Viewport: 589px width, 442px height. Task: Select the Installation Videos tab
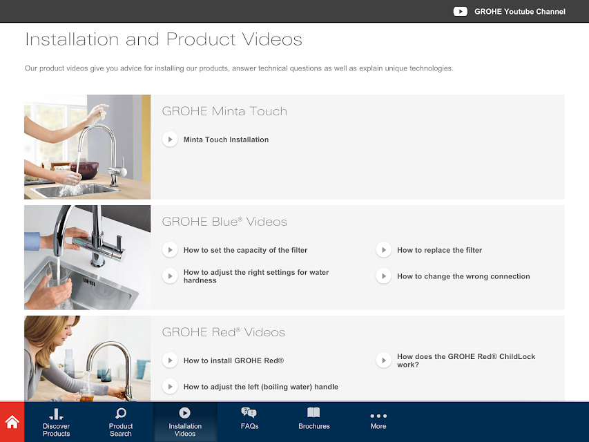(185, 422)
